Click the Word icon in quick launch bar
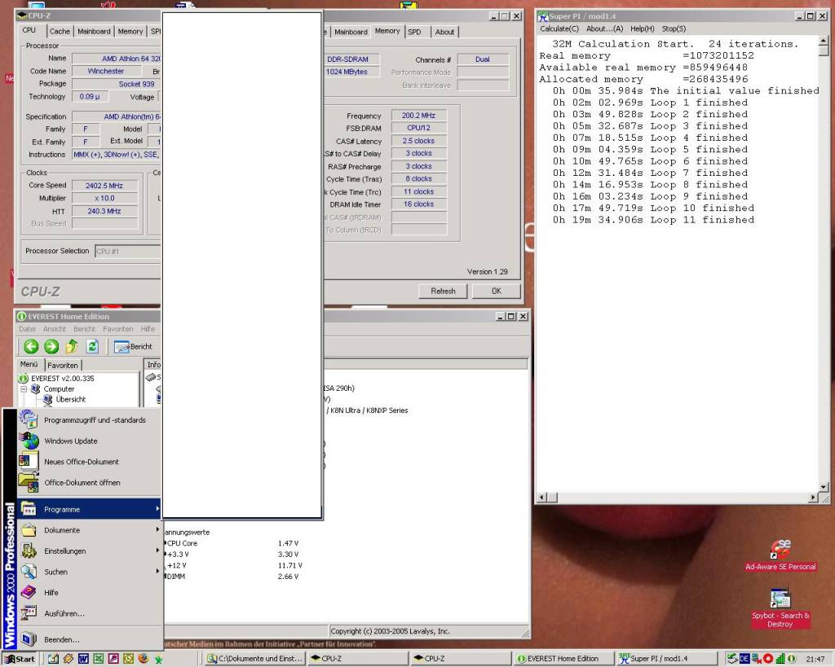Viewport: 835px width, 667px height. tap(83, 659)
